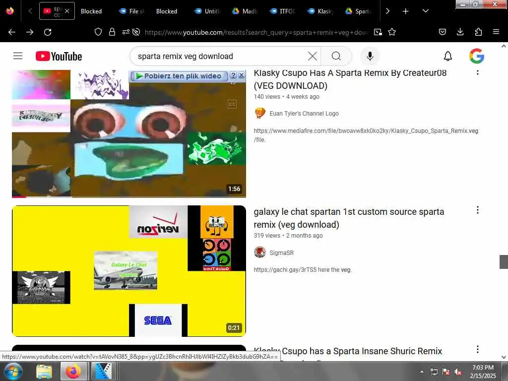Viewport: 508px width, 381px height.
Task: Open the taskbar clock showing 7:03 PM
Action: click(x=483, y=371)
